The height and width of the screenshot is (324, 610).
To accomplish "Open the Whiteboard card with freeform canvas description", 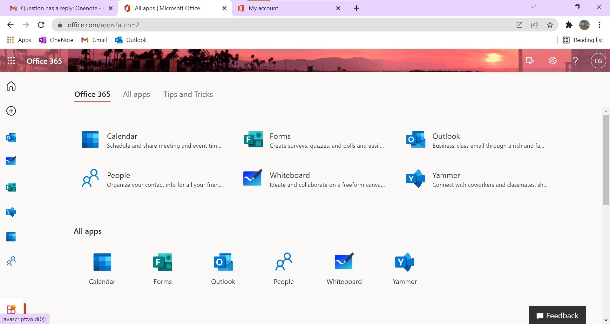I will pyautogui.click(x=315, y=179).
